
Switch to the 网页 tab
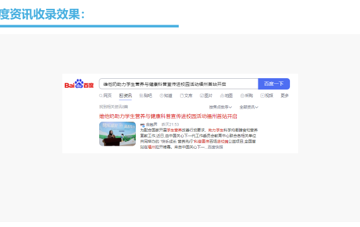tap(105, 96)
